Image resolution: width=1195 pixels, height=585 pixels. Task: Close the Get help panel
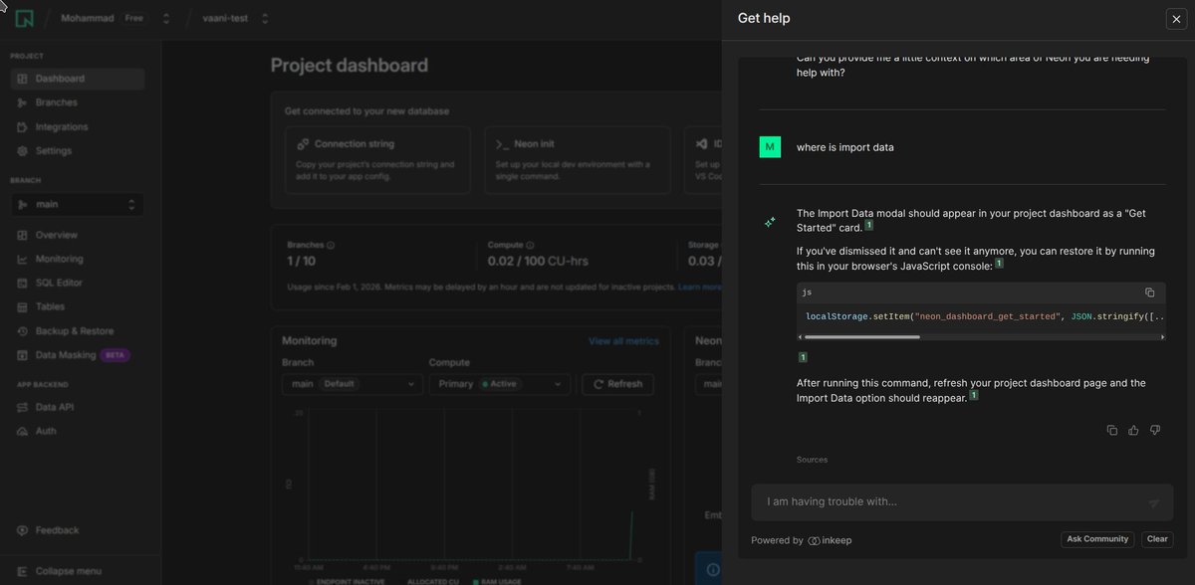click(1176, 19)
